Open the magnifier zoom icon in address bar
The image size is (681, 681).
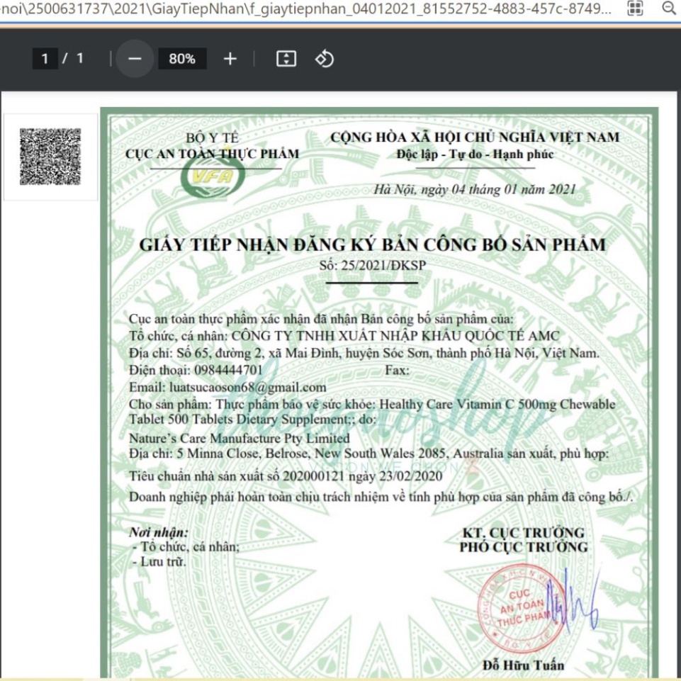click(x=668, y=9)
